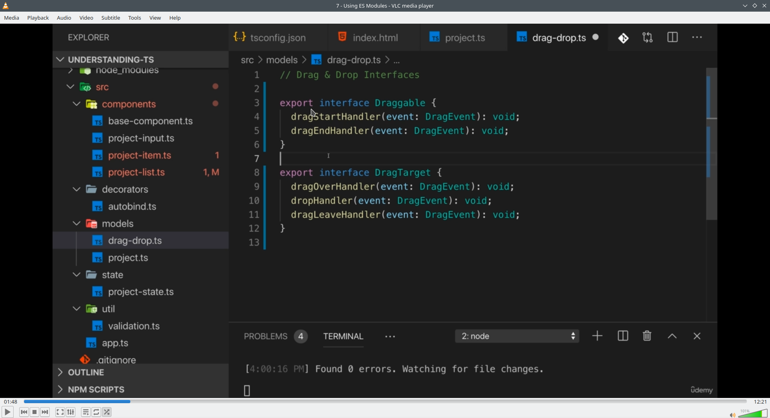Click unsaved dot on drag-drop.ts tab
770x418 pixels.
pyautogui.click(x=596, y=37)
